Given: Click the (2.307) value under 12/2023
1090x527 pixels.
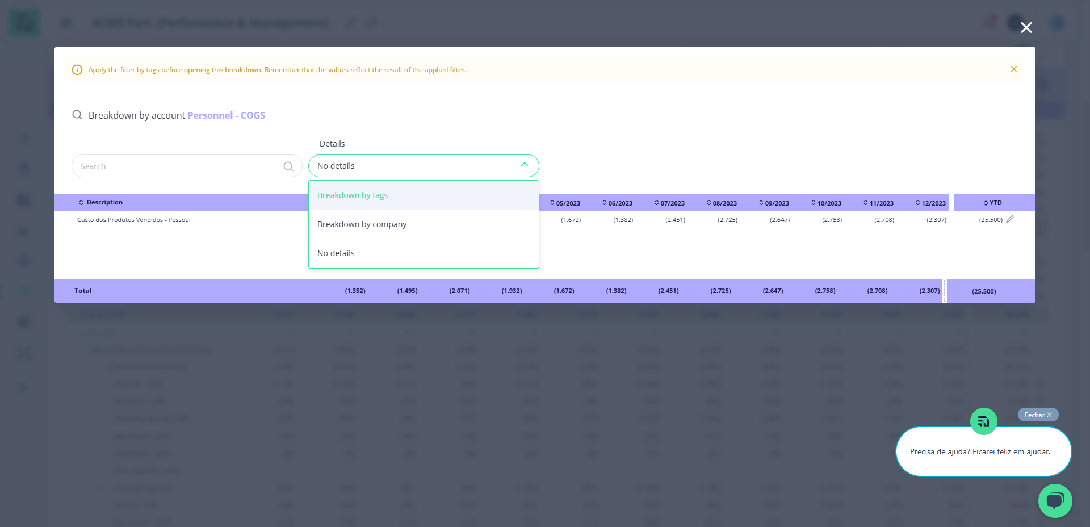Looking at the screenshot, I should pyautogui.click(x=937, y=220).
